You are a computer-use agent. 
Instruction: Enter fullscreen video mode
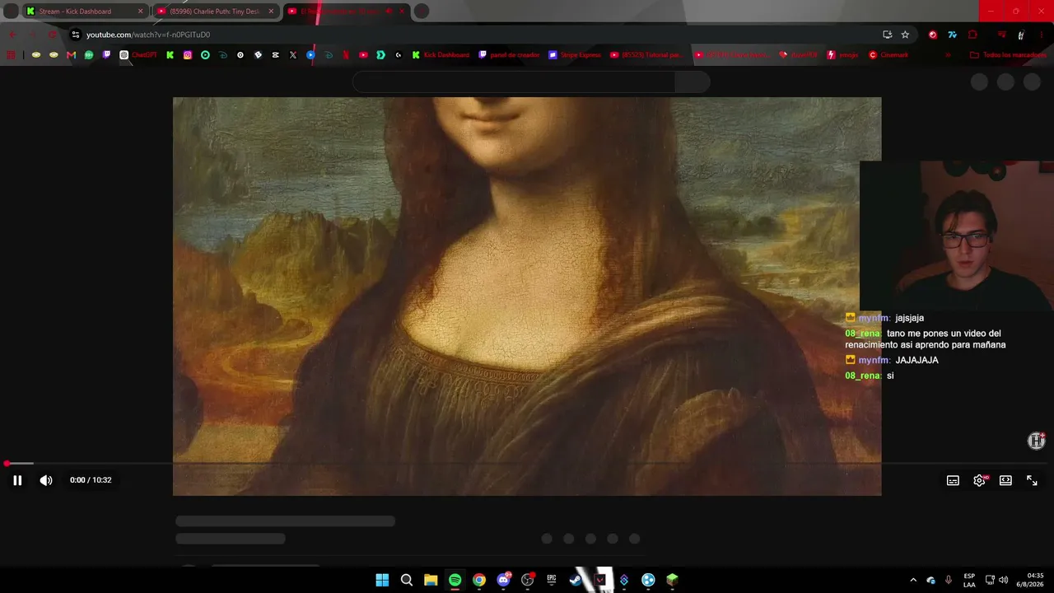pos(1032,480)
